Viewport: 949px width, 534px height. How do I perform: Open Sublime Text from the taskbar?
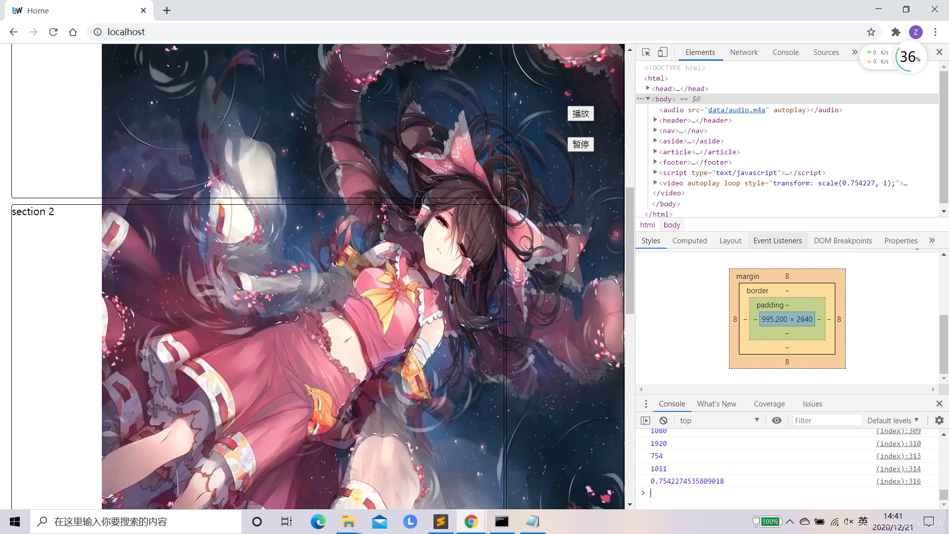440,522
